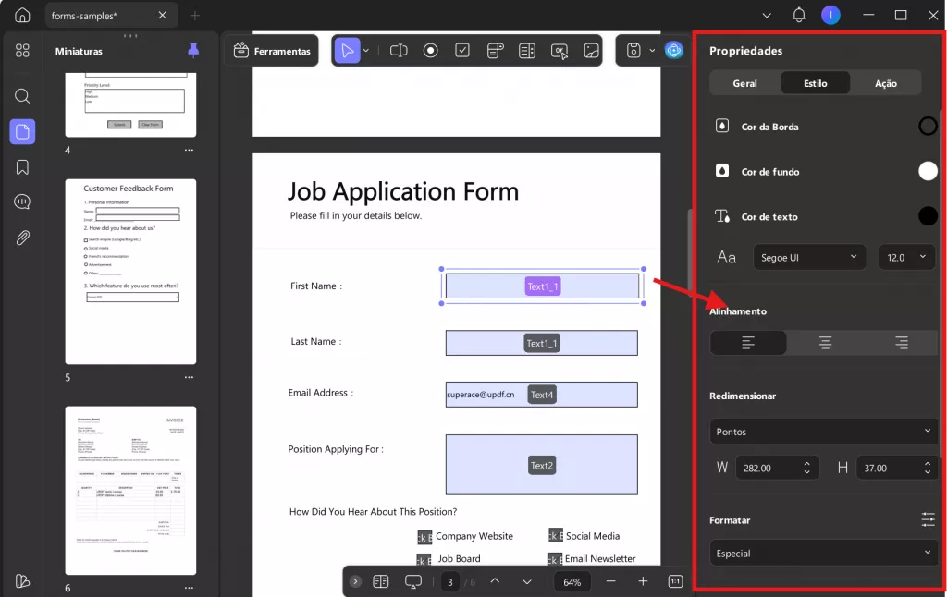
Task: Click the bottom-left sidebar panel icon
Action: [22, 580]
